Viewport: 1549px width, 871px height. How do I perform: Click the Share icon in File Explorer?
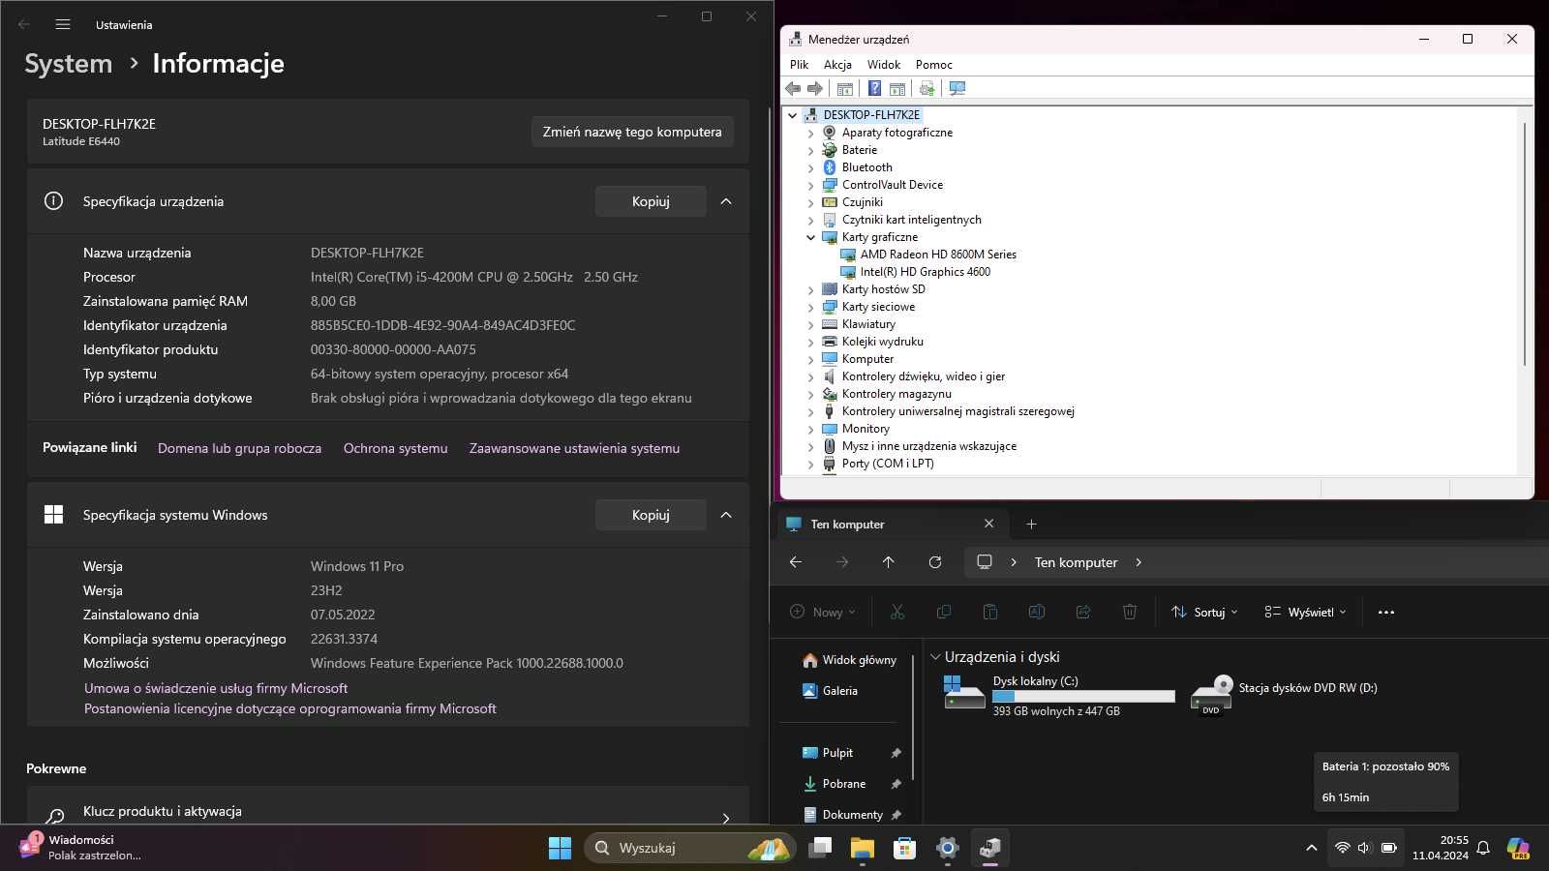pyautogui.click(x=1083, y=612)
